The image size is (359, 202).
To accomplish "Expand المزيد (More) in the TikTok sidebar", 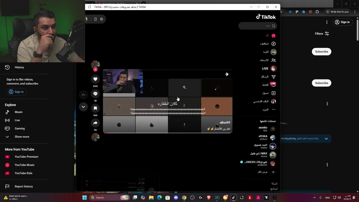I will pos(269,109).
